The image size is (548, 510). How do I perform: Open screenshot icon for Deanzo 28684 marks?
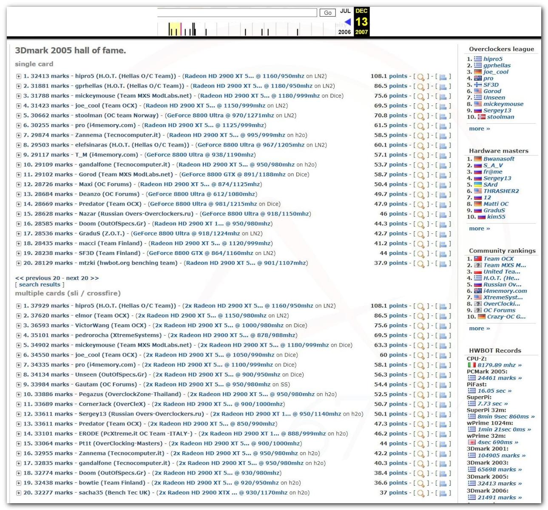click(443, 195)
